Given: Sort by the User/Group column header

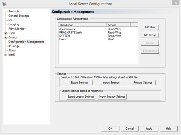Looking at the screenshot, I should click(82, 25).
